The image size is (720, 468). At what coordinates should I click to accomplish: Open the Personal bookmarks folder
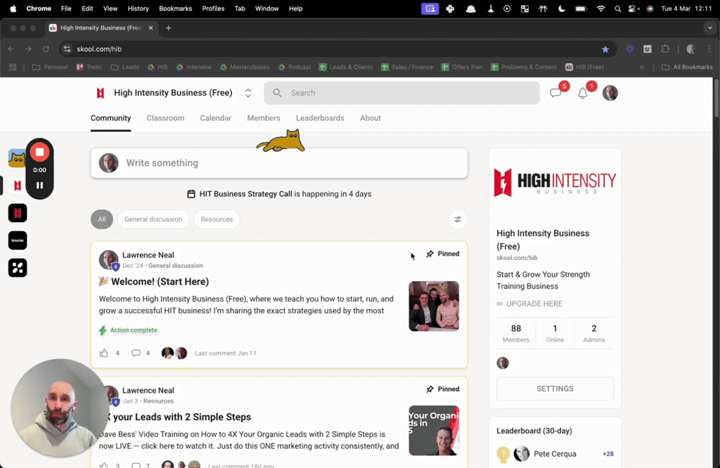pyautogui.click(x=50, y=67)
